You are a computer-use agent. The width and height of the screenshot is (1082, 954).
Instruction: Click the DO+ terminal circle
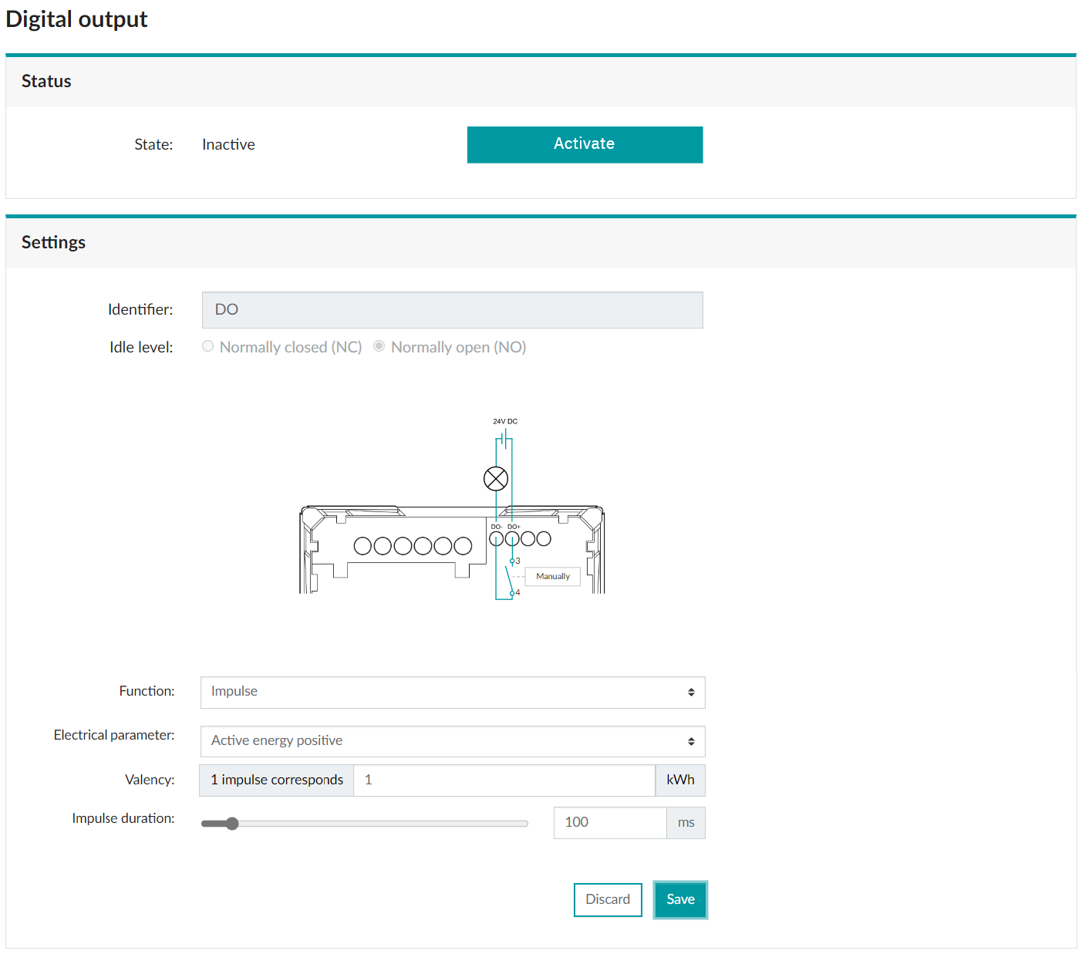tap(512, 538)
